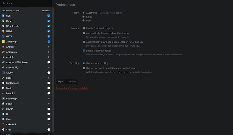The width and height of the screenshot is (233, 135).
Task: Select the Bluebird list entry
Action: click(x=11, y=93)
